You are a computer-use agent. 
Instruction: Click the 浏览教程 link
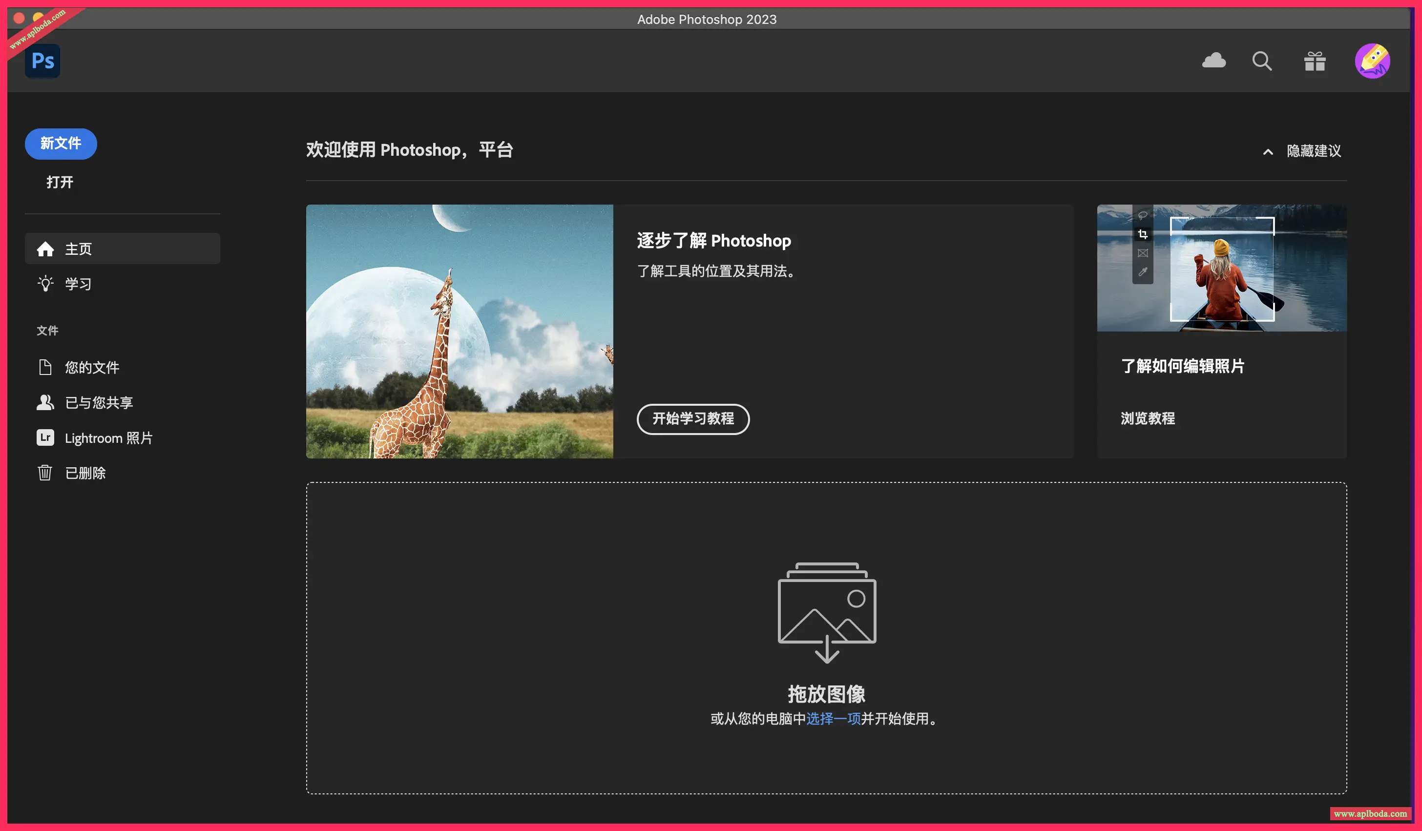tap(1148, 418)
